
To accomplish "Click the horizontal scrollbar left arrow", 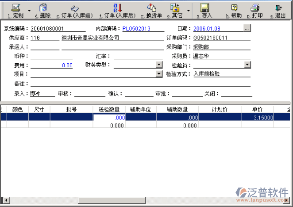I will [3, 199].
